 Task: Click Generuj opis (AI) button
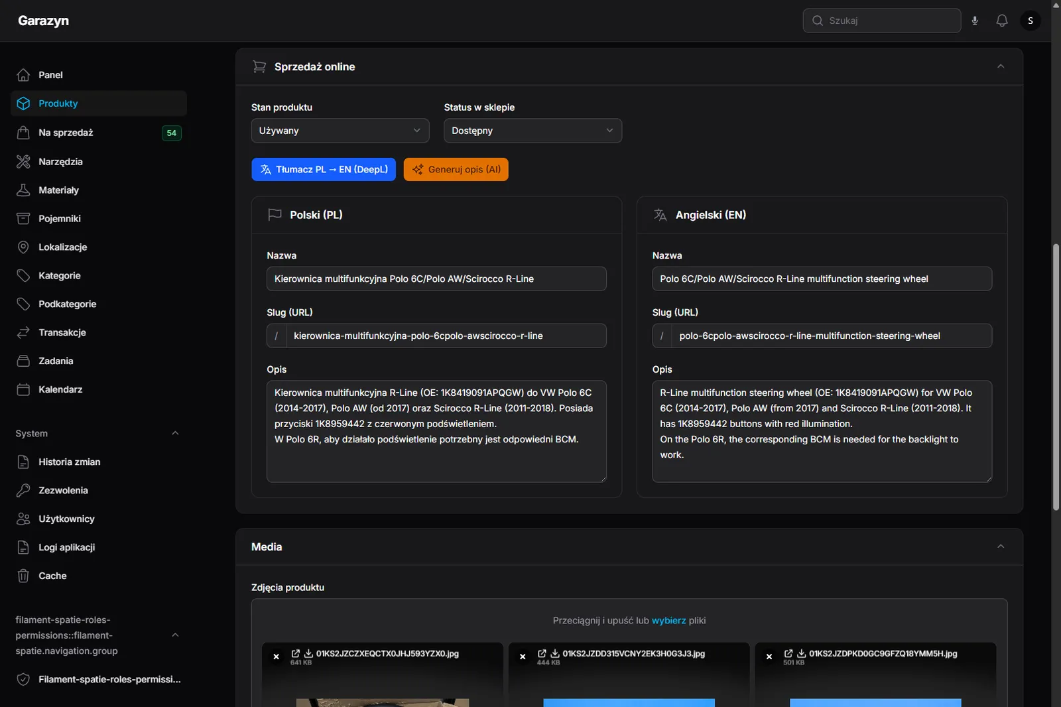coord(456,170)
